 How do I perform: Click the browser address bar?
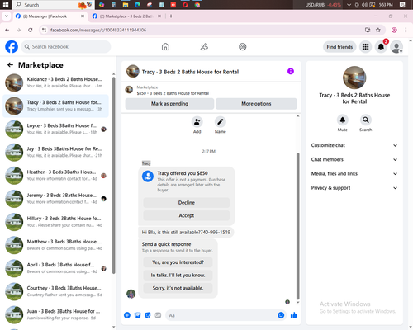pos(205,30)
